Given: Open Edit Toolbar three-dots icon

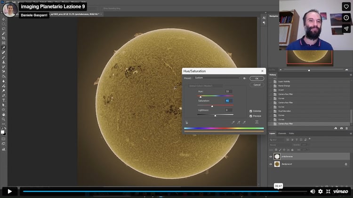Looking at the screenshot, I should 3,124.
